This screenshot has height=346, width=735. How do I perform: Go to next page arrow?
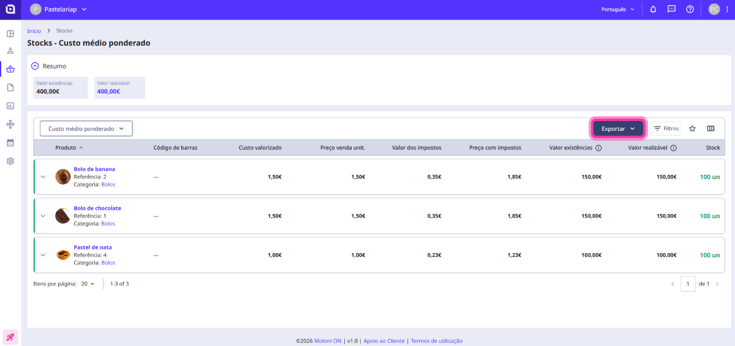717,284
